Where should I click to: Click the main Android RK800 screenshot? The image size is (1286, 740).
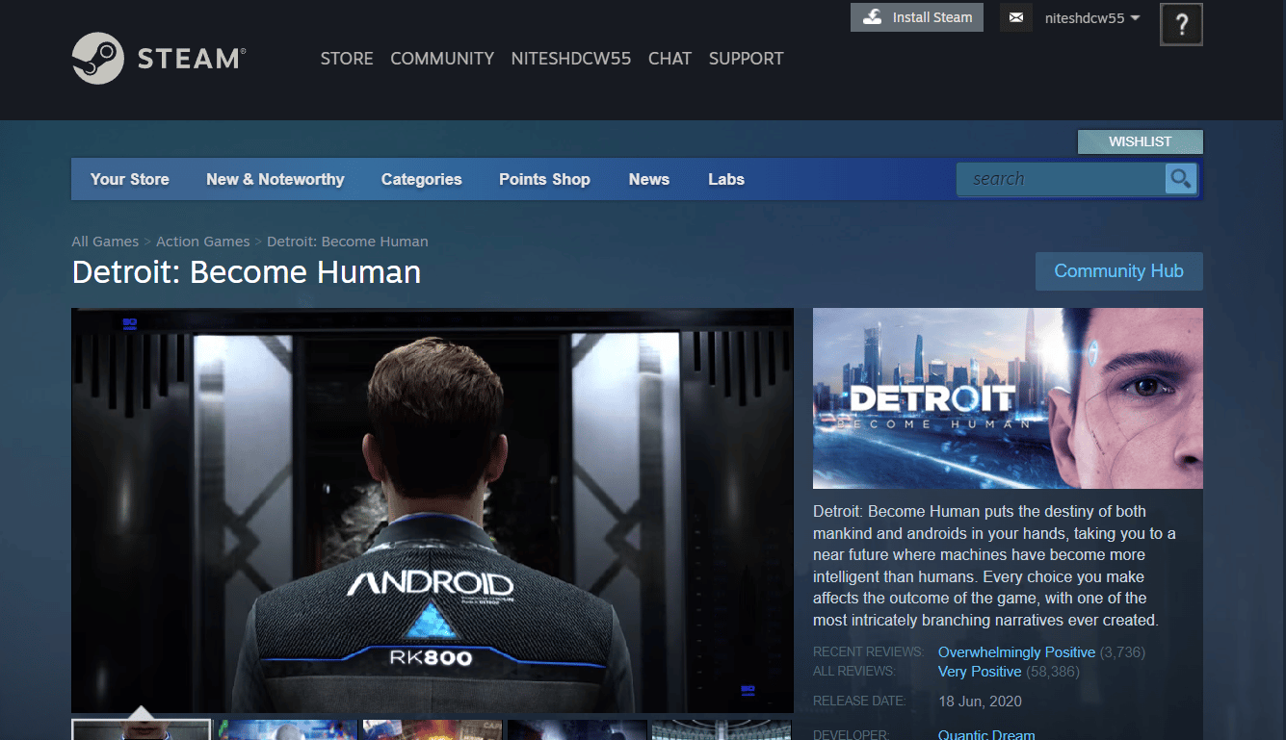point(433,510)
